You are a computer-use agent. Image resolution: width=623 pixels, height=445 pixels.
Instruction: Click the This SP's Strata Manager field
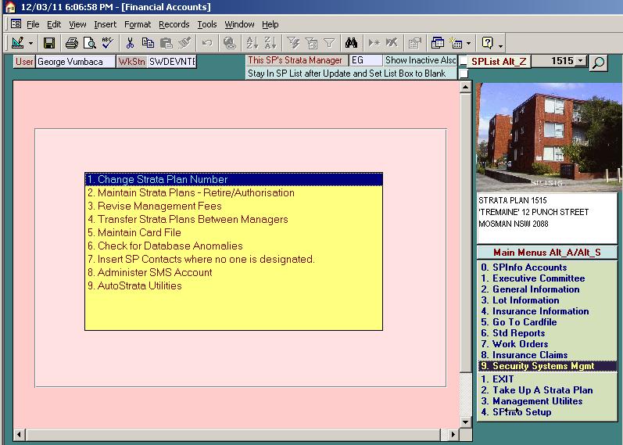[366, 60]
